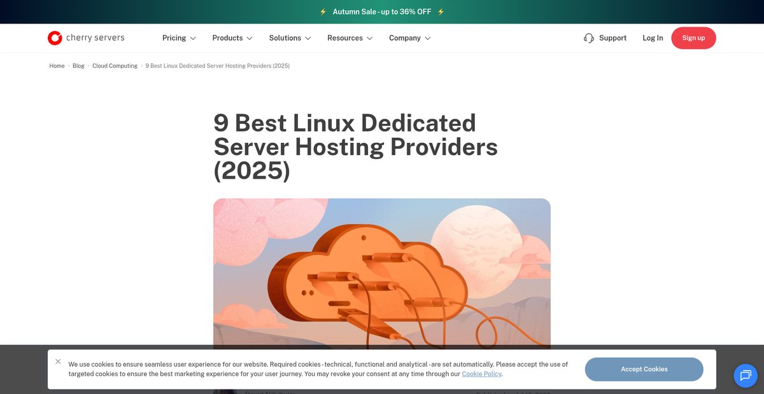The image size is (764, 394).
Task: Expand the chevron next to Resources
Action: pyautogui.click(x=370, y=38)
